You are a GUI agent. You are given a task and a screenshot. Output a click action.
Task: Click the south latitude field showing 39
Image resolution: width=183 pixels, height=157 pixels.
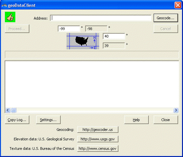[114, 46]
